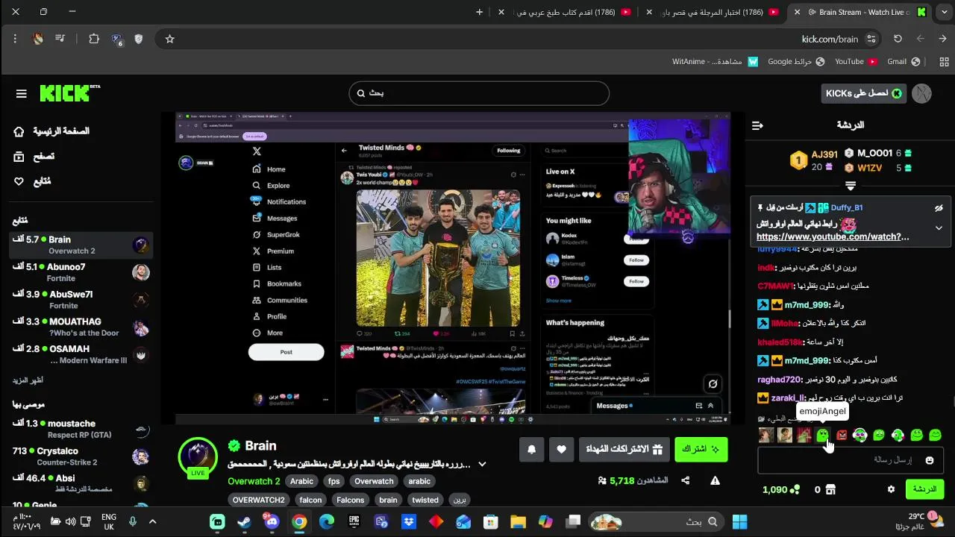This screenshot has width=955, height=537.
Task: Open the Gmail bookmark
Action: (904, 61)
